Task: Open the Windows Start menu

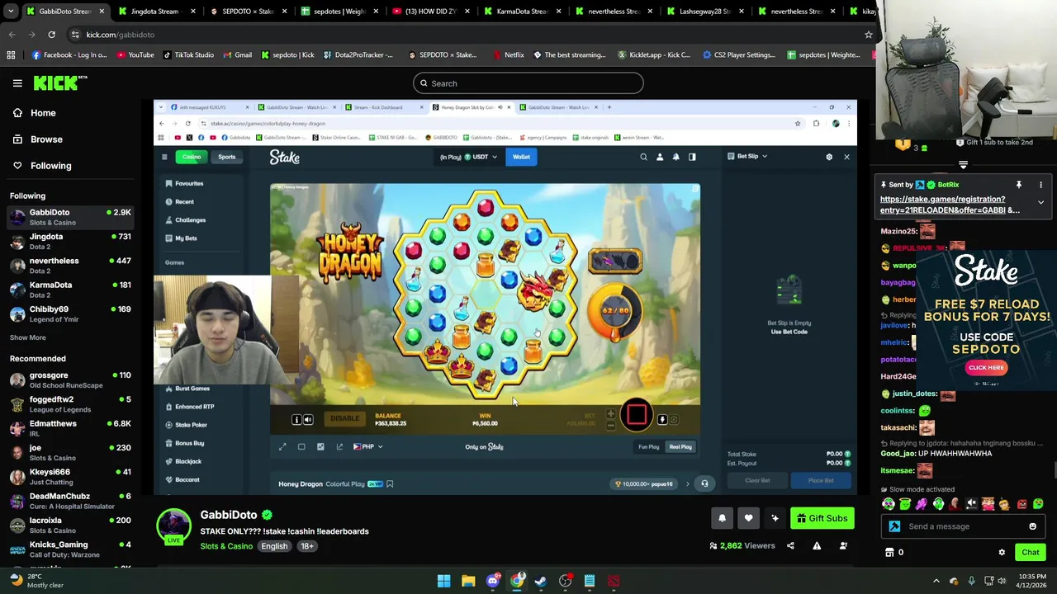Action: click(443, 581)
